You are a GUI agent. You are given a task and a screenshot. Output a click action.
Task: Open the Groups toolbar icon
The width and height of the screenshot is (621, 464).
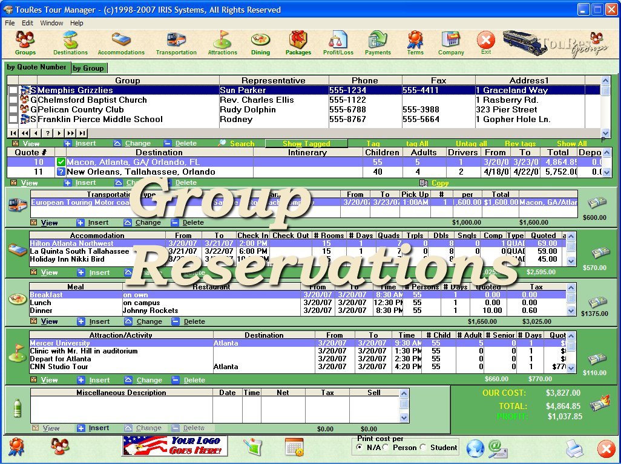point(25,43)
